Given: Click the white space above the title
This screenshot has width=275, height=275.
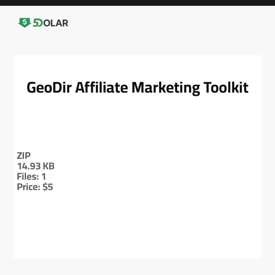Looking at the screenshot, I should point(137,66).
